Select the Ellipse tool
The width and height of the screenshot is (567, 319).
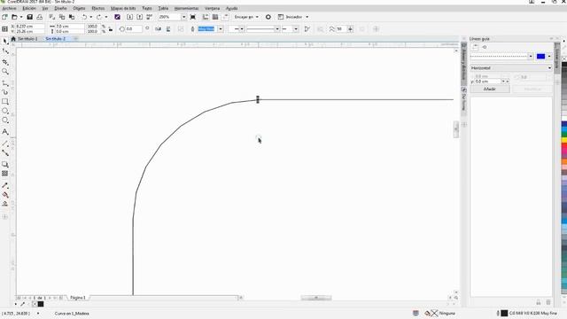(5, 111)
